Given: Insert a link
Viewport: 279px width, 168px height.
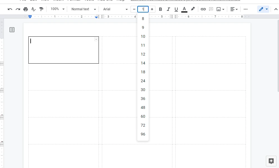Looking at the screenshot, I should pyautogui.click(x=203, y=9).
